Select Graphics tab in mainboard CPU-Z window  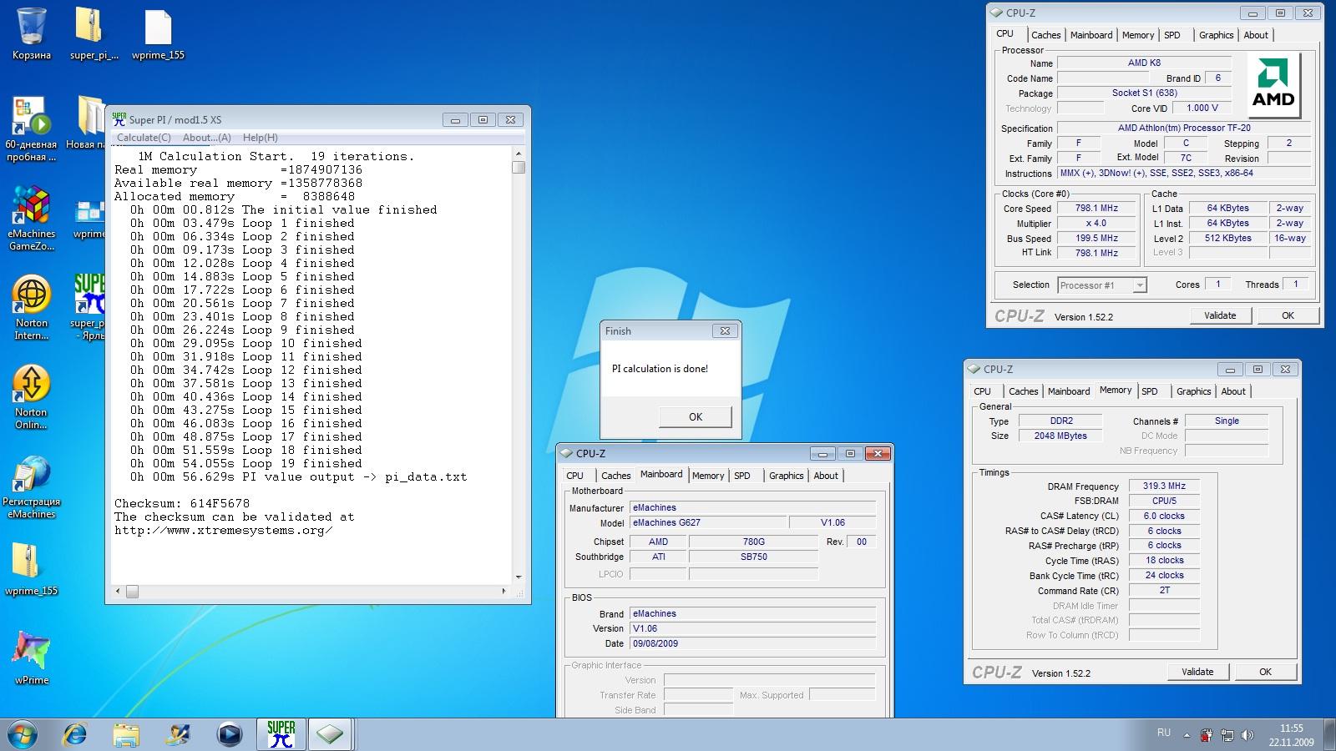click(787, 476)
